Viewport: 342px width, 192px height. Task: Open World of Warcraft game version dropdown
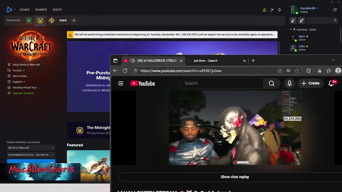pos(31,148)
